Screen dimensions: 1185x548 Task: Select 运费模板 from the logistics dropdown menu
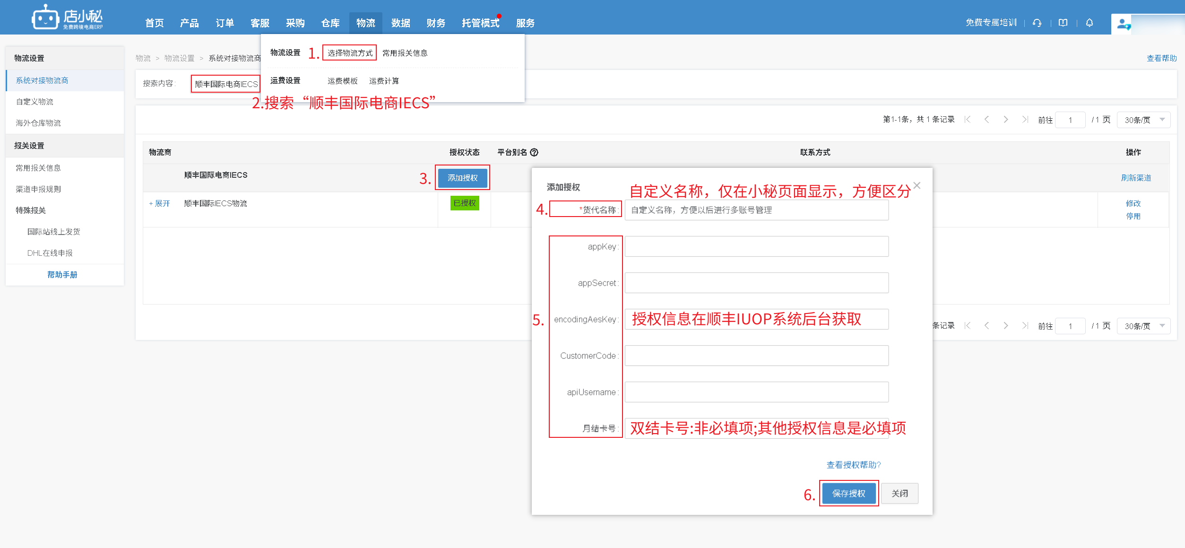tap(342, 81)
